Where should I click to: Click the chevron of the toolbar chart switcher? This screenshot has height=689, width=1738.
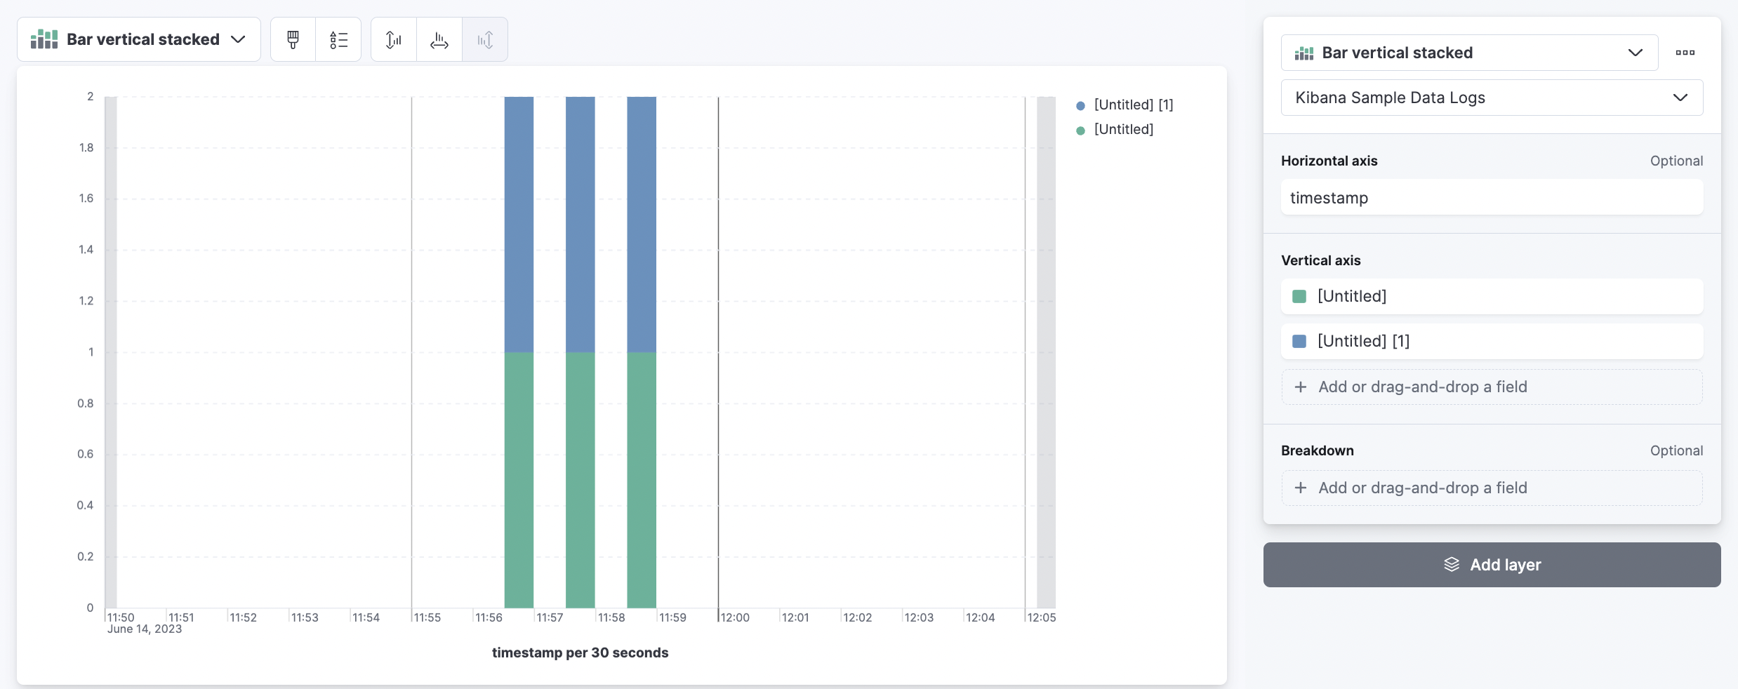(238, 39)
